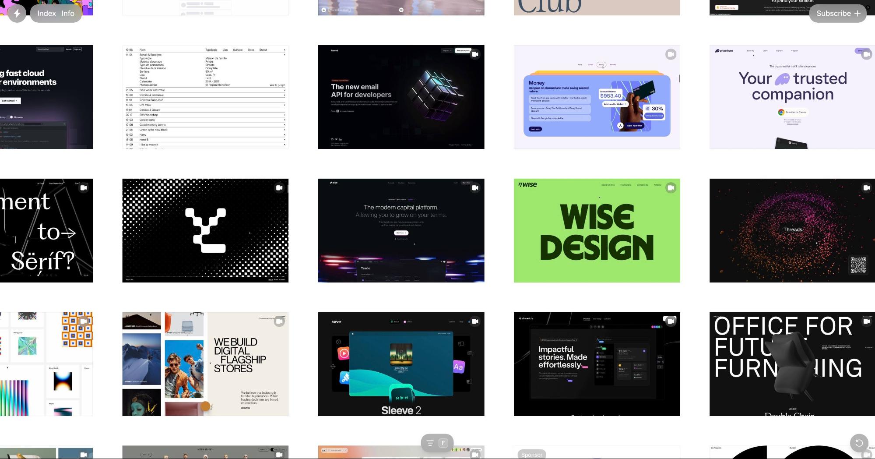Open the trusted companion Phantom thumbnail
Image resolution: width=875 pixels, height=459 pixels.
tap(792, 97)
